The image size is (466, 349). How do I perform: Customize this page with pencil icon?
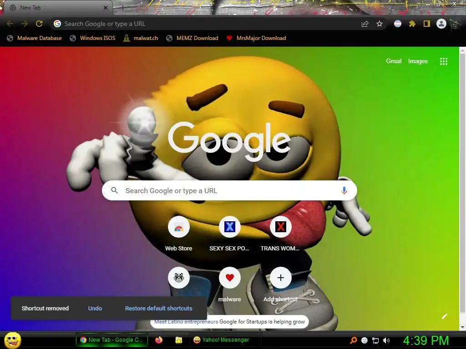click(445, 316)
